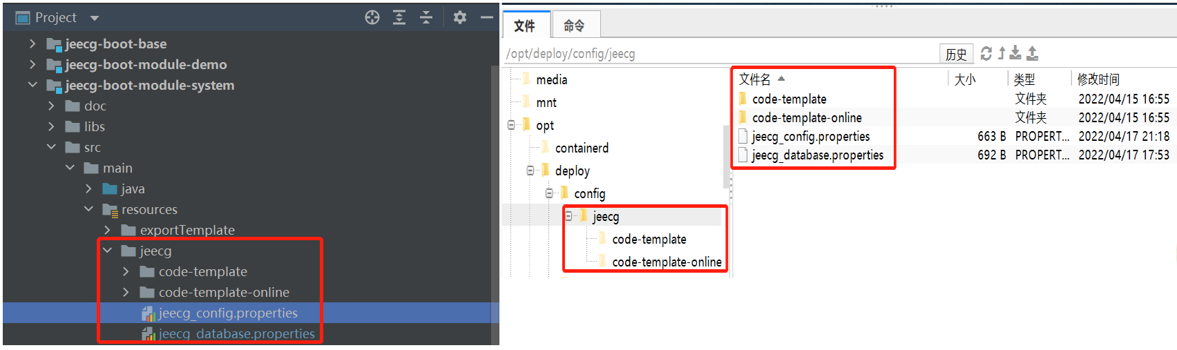Click the locate/select opened file target icon
The width and height of the screenshot is (1177, 350).
(x=372, y=17)
